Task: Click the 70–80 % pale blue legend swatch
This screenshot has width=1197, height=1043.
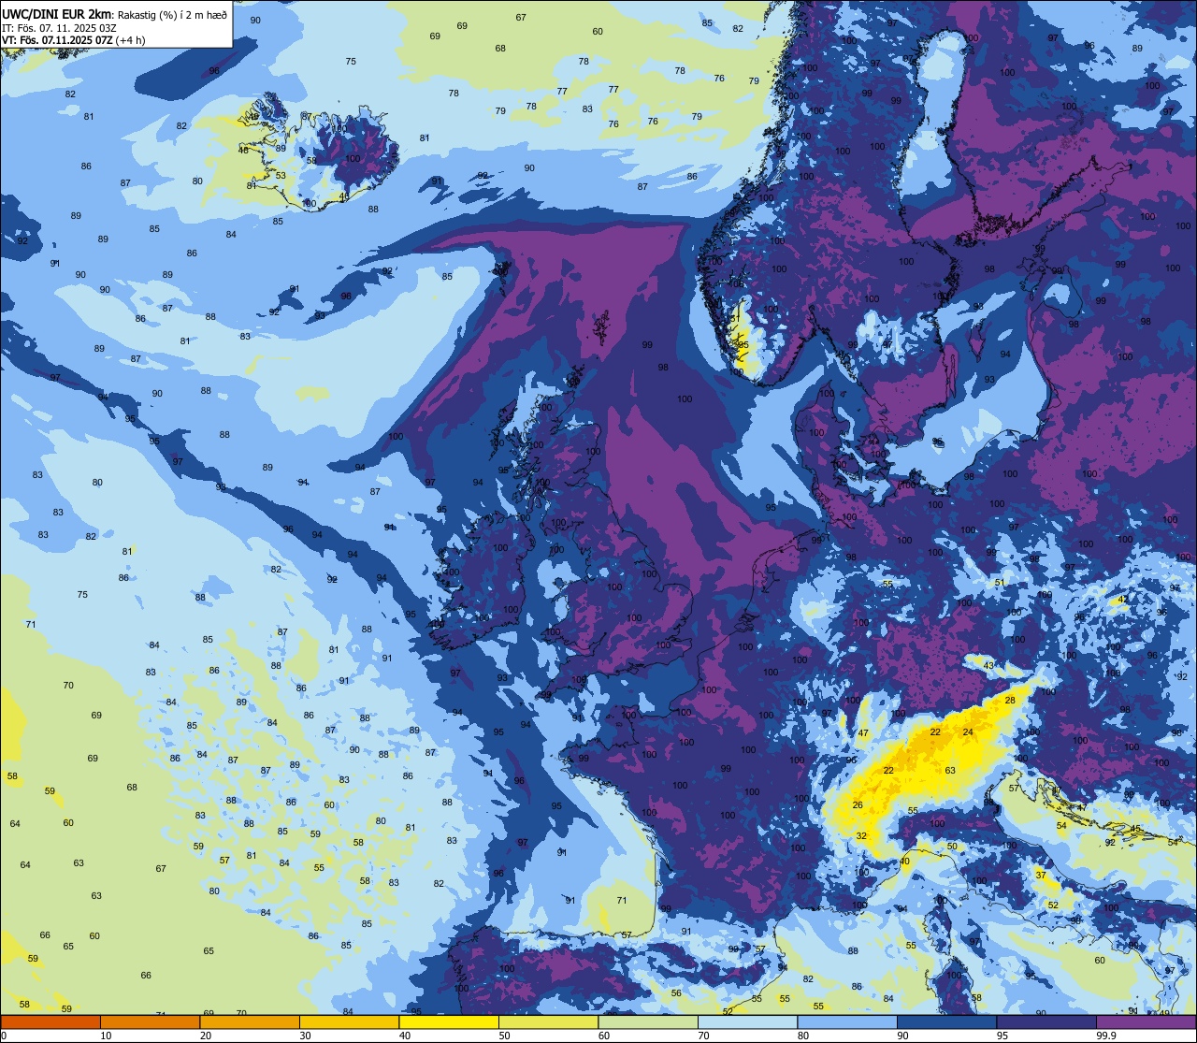Action: click(x=747, y=1022)
